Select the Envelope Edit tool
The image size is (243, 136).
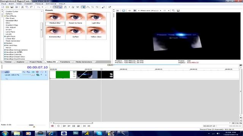tap(88, 7)
